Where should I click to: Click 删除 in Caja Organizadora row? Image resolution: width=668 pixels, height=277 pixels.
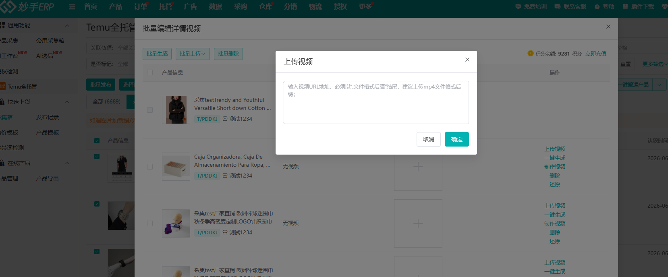555,176
